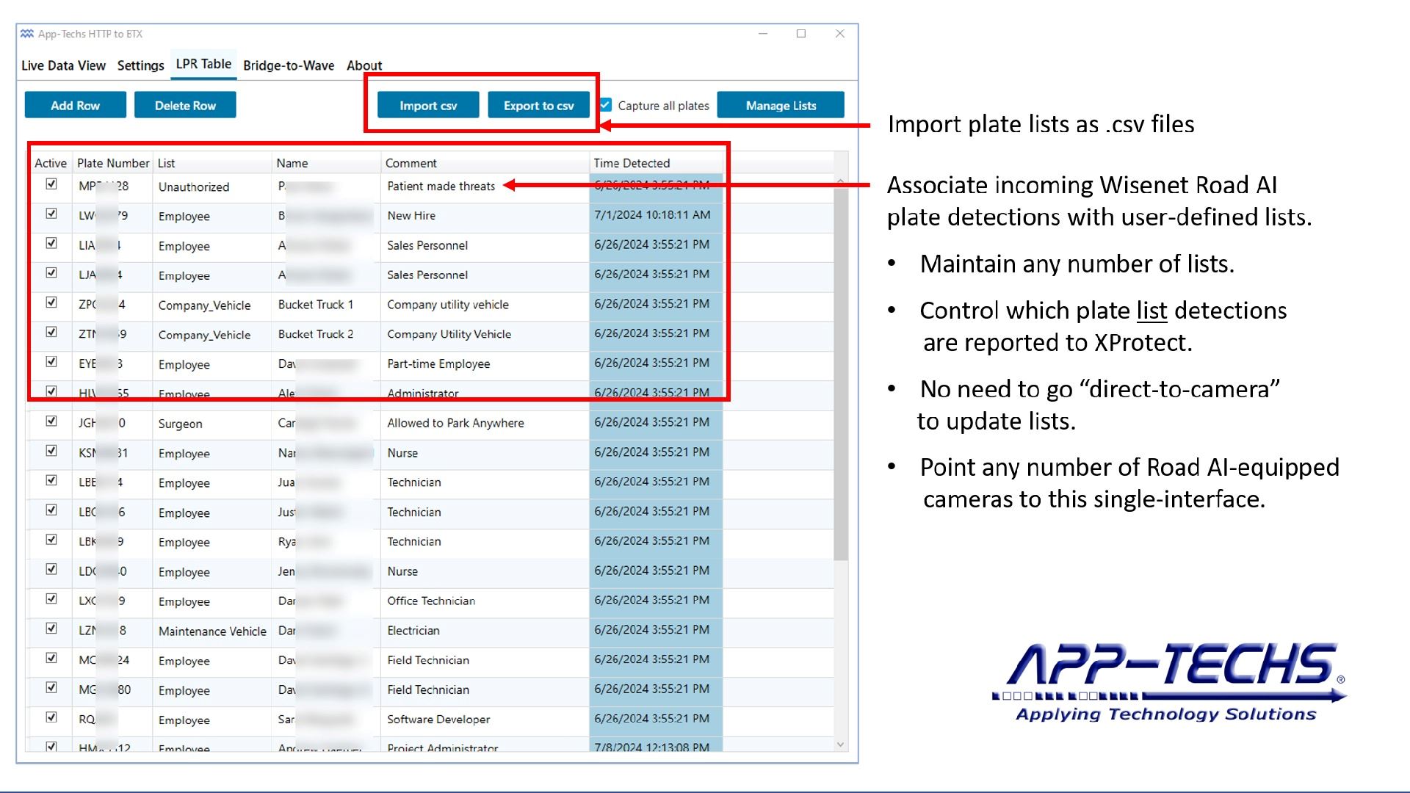Image resolution: width=1410 pixels, height=793 pixels.
Task: Click the scrollbar down arrow
Action: coord(841,745)
